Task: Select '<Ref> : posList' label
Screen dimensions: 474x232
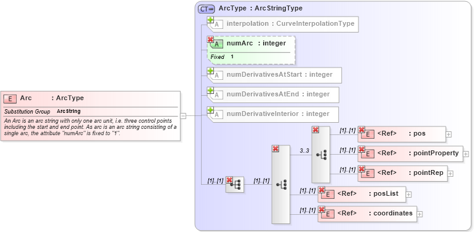Action: click(368, 193)
